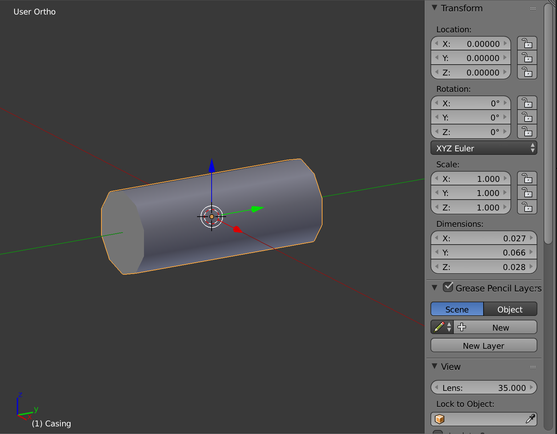Toggle the Rotation Y lock icon
This screenshot has height=434, width=557.
click(x=527, y=117)
